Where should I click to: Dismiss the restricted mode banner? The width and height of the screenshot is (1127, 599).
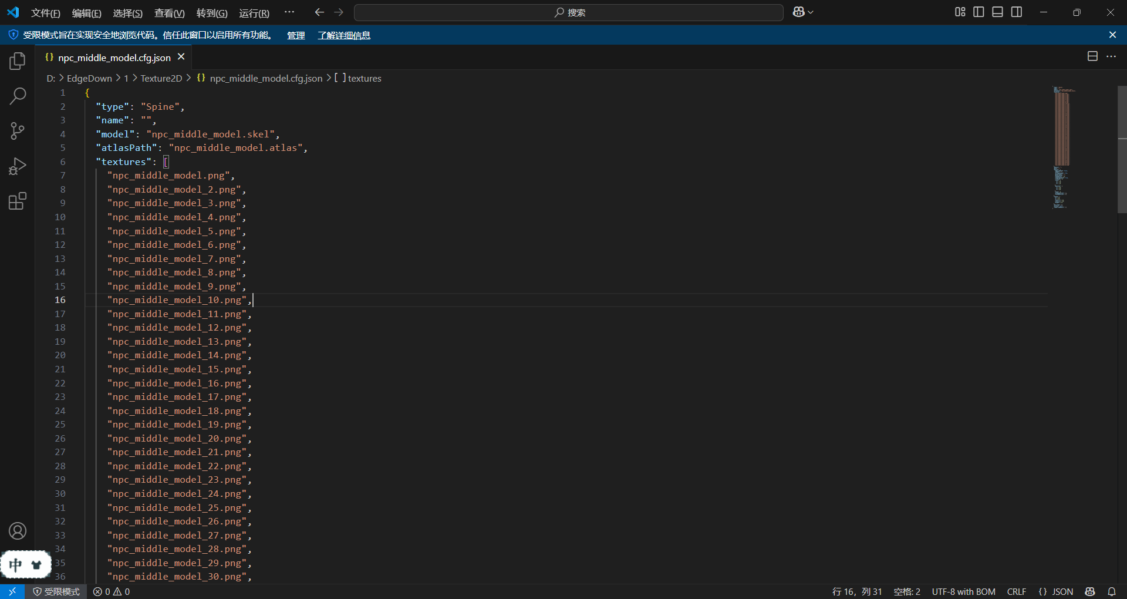(1112, 35)
